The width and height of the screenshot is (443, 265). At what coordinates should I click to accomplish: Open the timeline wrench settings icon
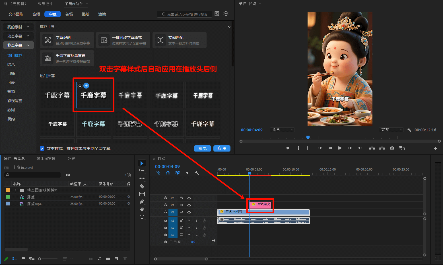tap(197, 173)
